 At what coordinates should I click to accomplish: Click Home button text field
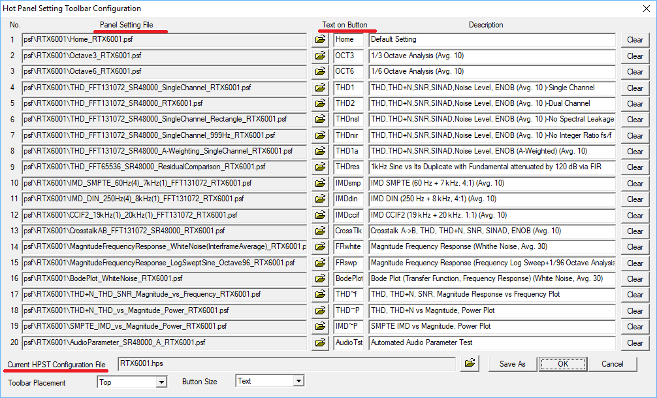(x=348, y=40)
